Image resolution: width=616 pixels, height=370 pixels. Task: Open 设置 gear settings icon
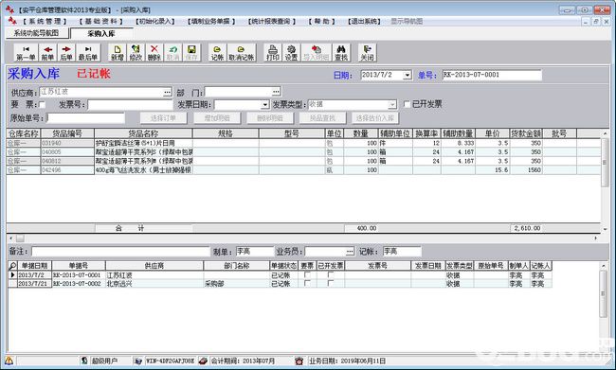pos(291,53)
